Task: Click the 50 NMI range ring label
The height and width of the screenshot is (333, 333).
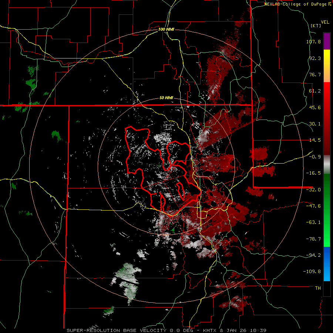Action: pyautogui.click(x=166, y=98)
